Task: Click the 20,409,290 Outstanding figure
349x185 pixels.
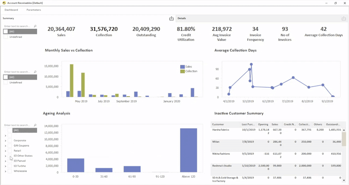Action: click(146, 29)
